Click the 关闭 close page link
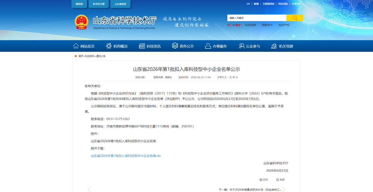The image size is (373, 192). click(x=282, y=180)
